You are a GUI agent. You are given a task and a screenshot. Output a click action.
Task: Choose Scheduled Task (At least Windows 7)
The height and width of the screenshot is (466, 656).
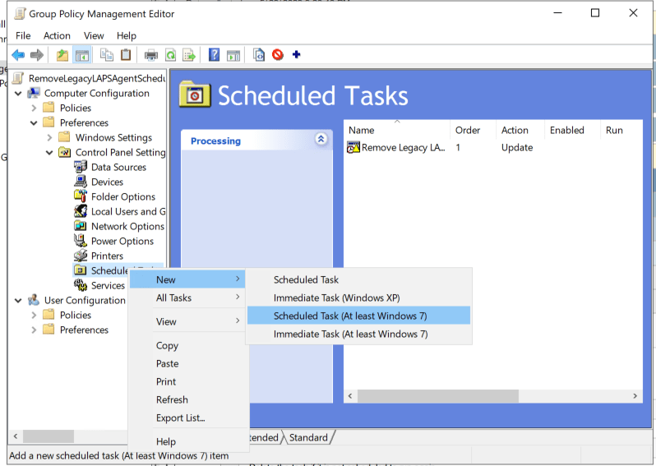350,316
